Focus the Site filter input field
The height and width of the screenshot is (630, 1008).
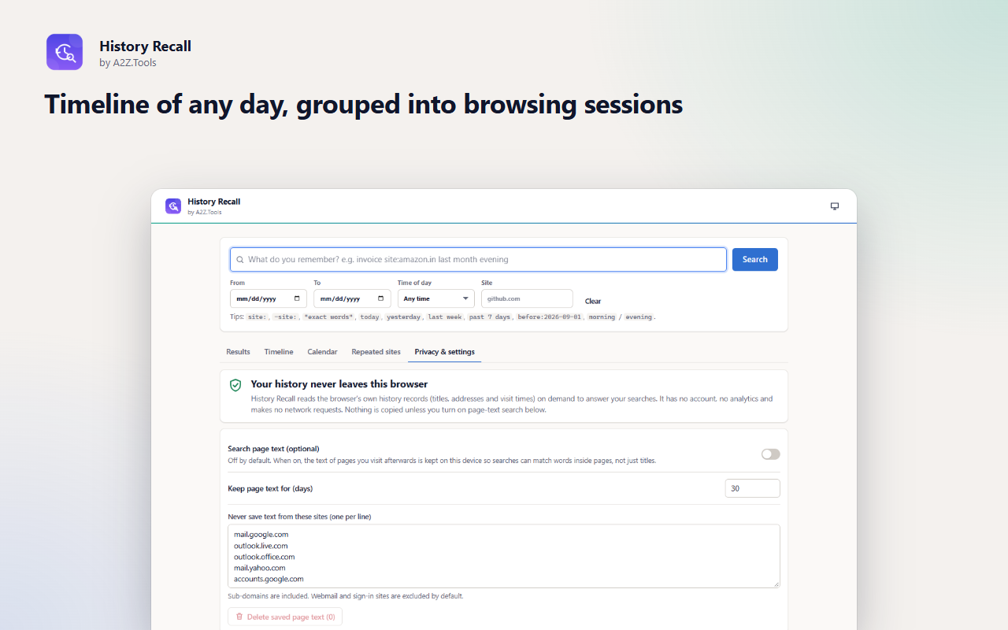527,298
